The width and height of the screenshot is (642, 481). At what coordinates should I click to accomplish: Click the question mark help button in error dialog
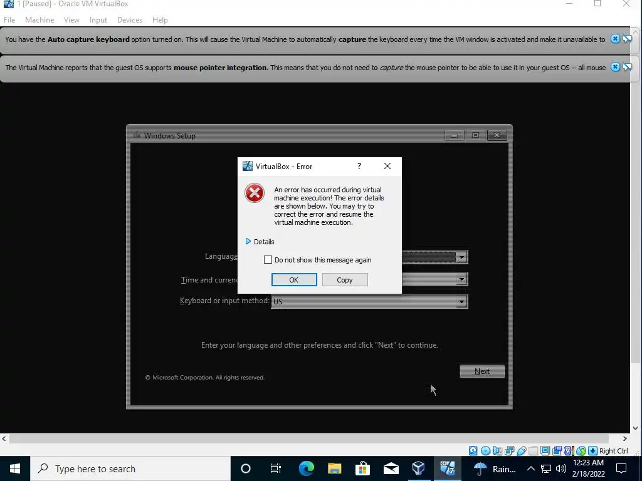pyautogui.click(x=359, y=166)
